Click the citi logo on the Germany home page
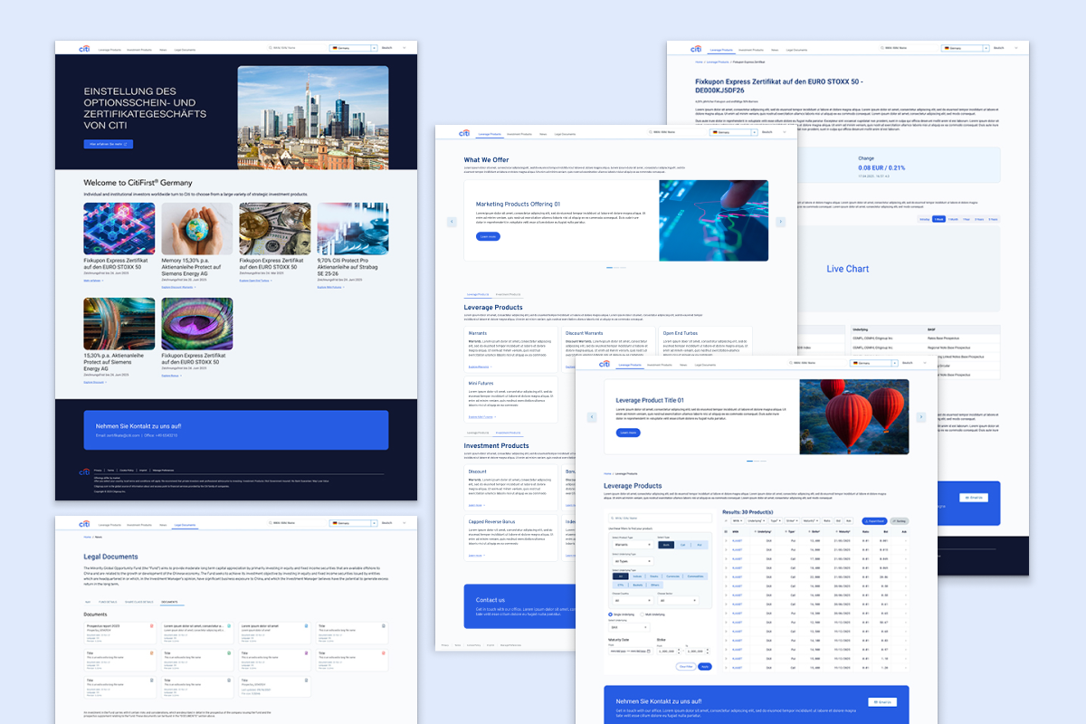The width and height of the screenshot is (1086, 724). click(84, 49)
